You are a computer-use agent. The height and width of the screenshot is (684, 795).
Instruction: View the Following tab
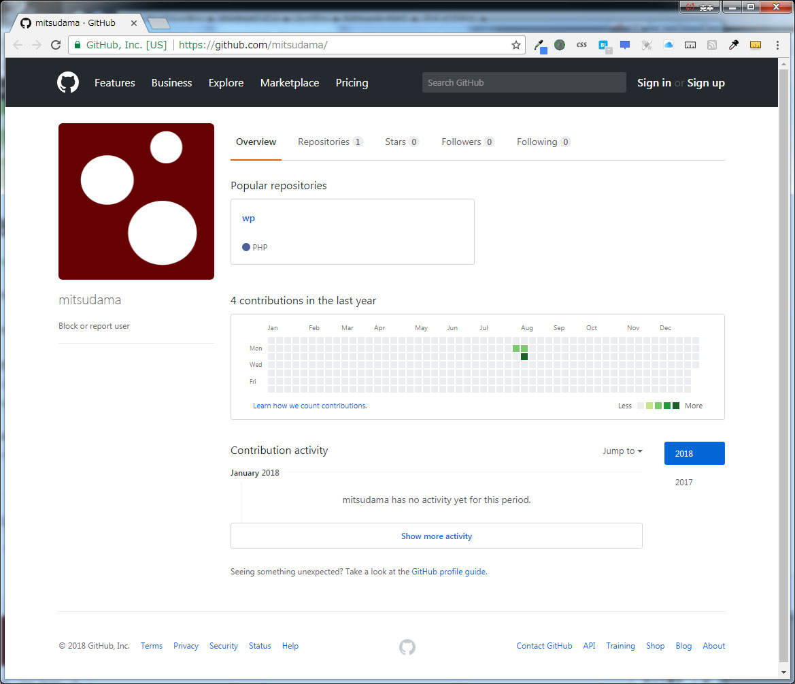(543, 142)
